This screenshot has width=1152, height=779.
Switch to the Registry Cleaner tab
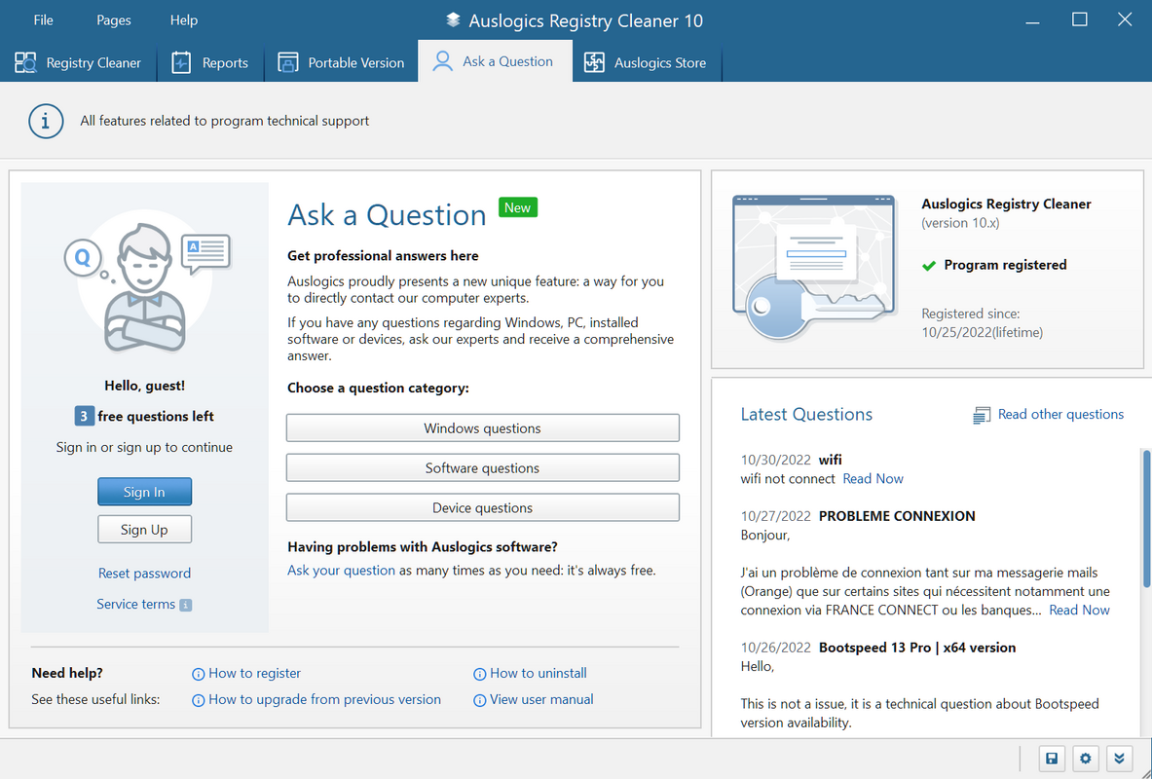[79, 62]
